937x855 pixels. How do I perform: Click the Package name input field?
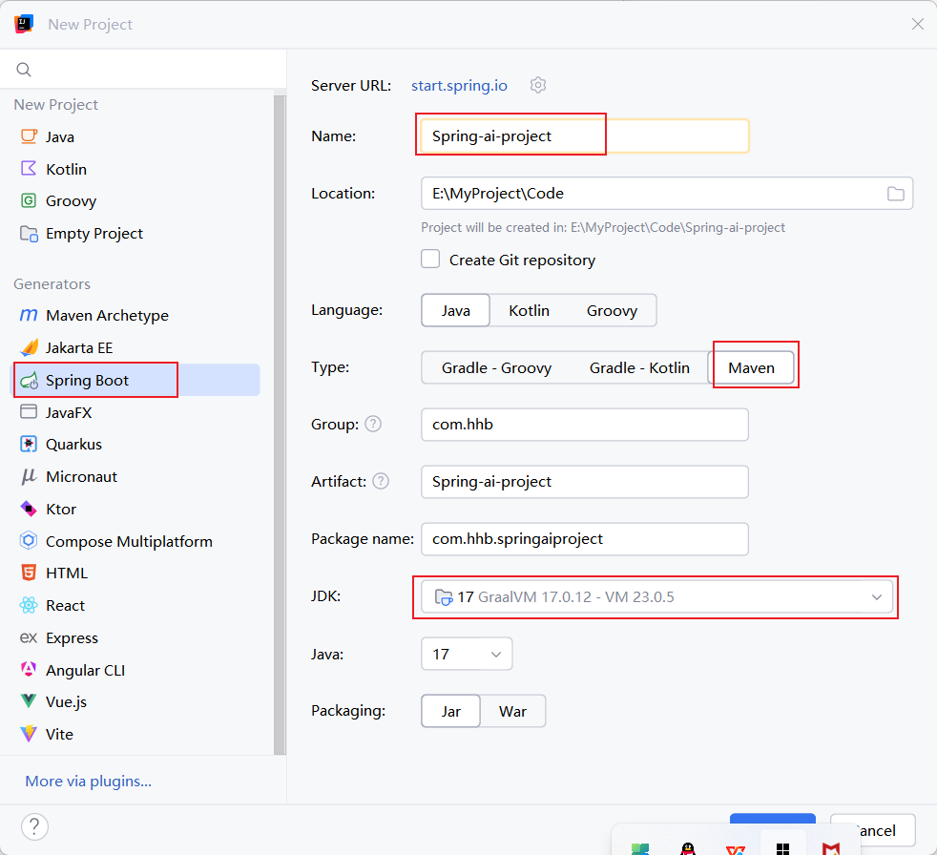(584, 539)
